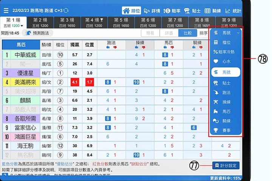Click the 藍色分數 link text

point(10,164)
